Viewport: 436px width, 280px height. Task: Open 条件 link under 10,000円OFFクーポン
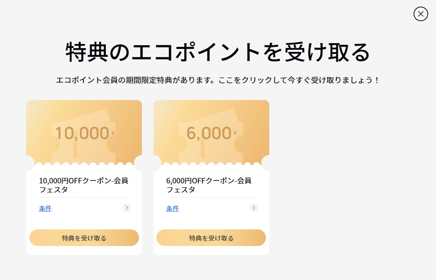pyautogui.click(x=45, y=208)
